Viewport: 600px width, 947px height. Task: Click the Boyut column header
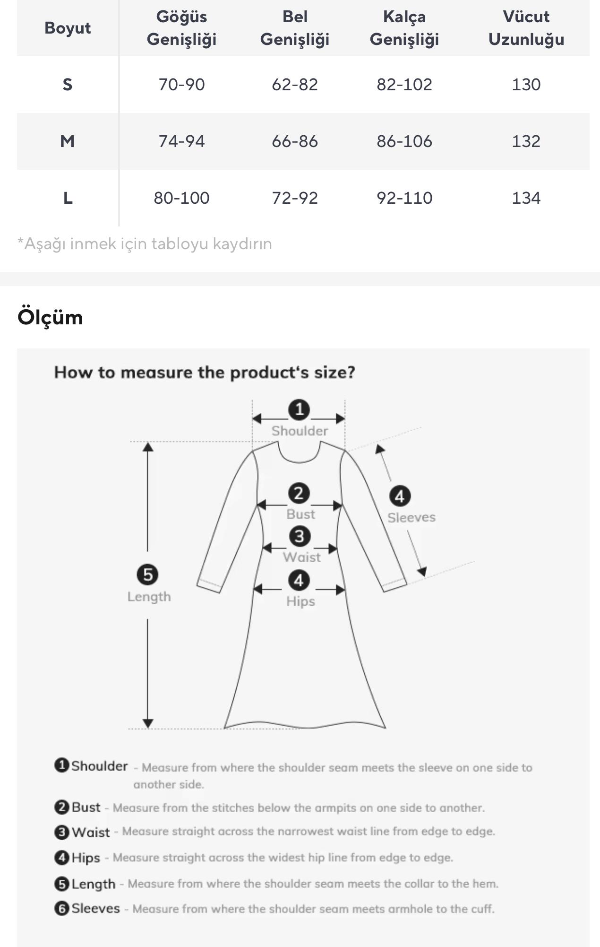point(68,28)
